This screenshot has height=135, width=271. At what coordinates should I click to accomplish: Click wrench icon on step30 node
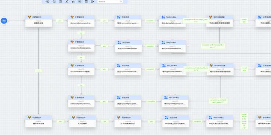72,65
